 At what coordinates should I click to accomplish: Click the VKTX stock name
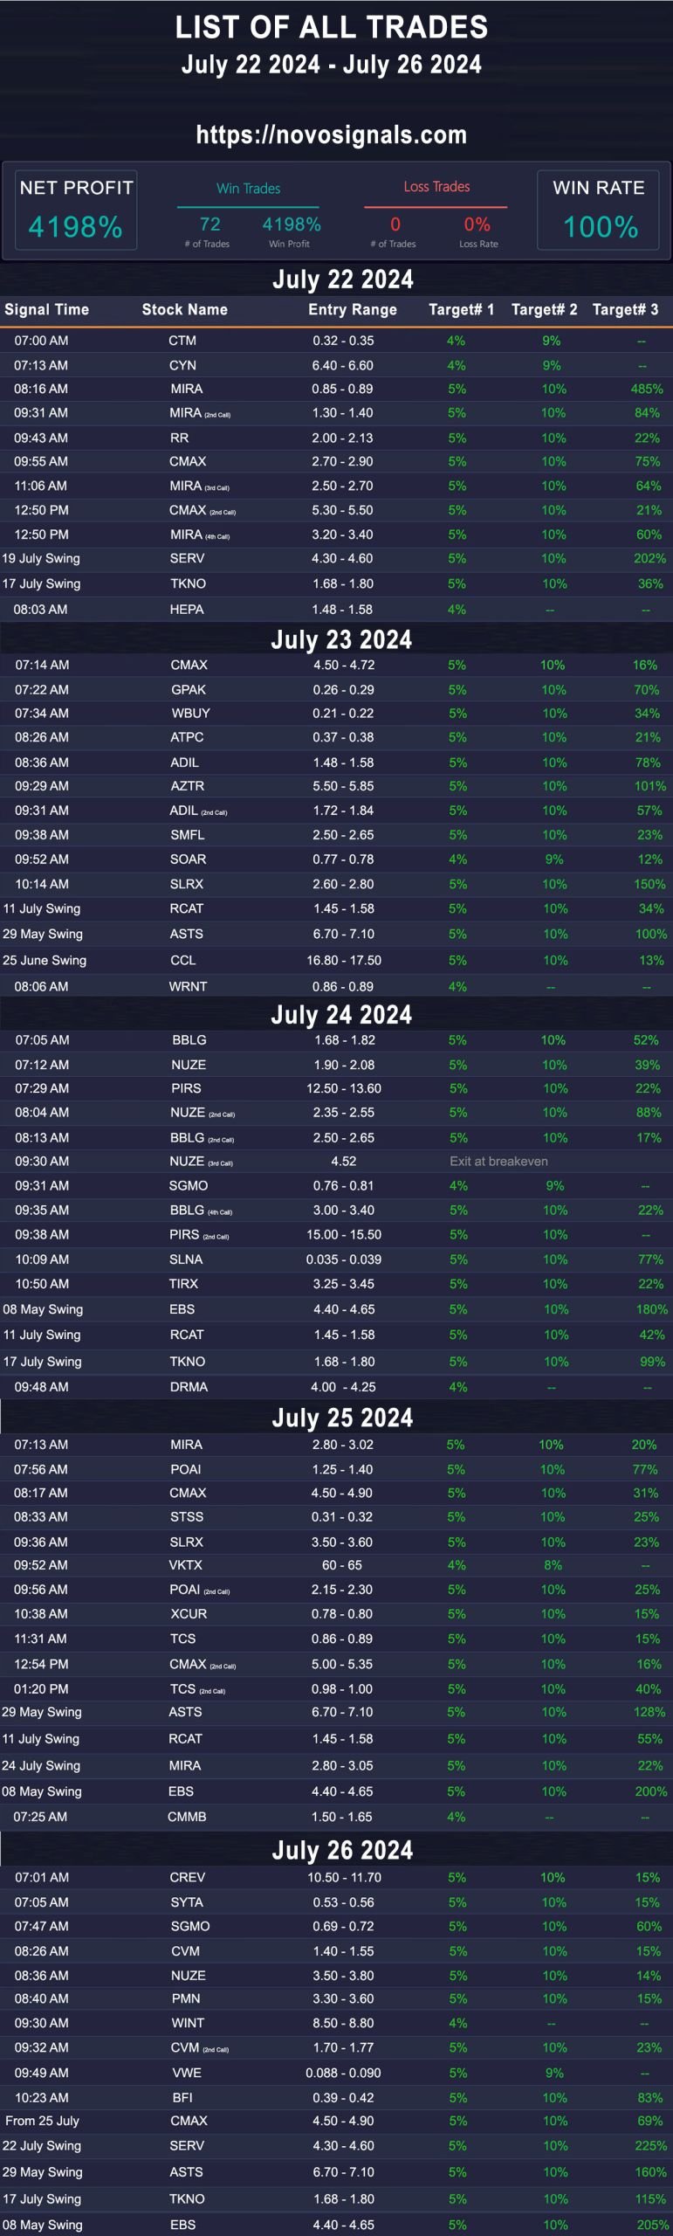(x=186, y=1565)
